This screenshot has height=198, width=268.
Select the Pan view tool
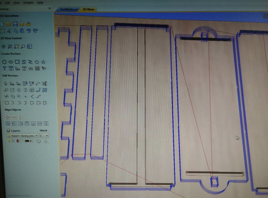coord(3,47)
